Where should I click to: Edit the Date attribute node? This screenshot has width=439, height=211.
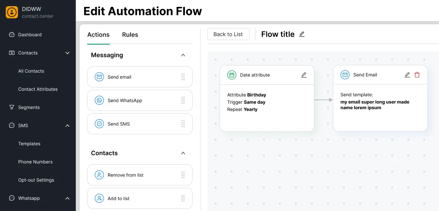[x=304, y=75]
